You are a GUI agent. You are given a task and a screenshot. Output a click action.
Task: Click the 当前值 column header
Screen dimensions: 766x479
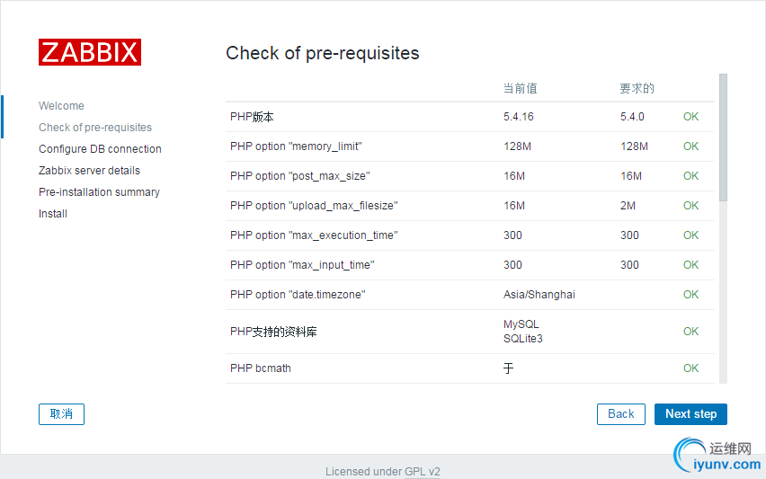pos(520,88)
